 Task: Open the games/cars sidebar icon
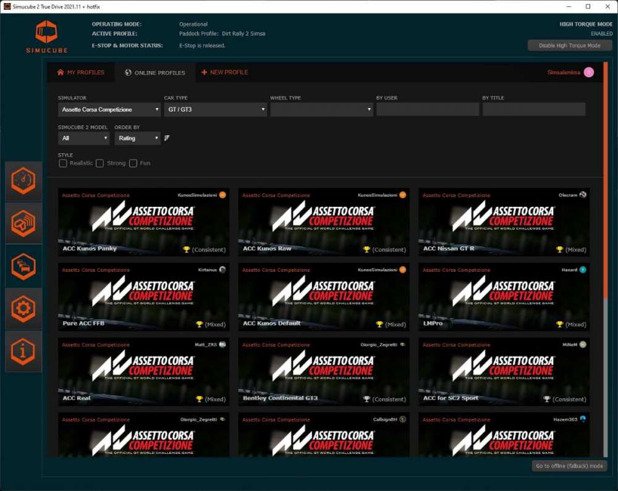click(x=23, y=266)
